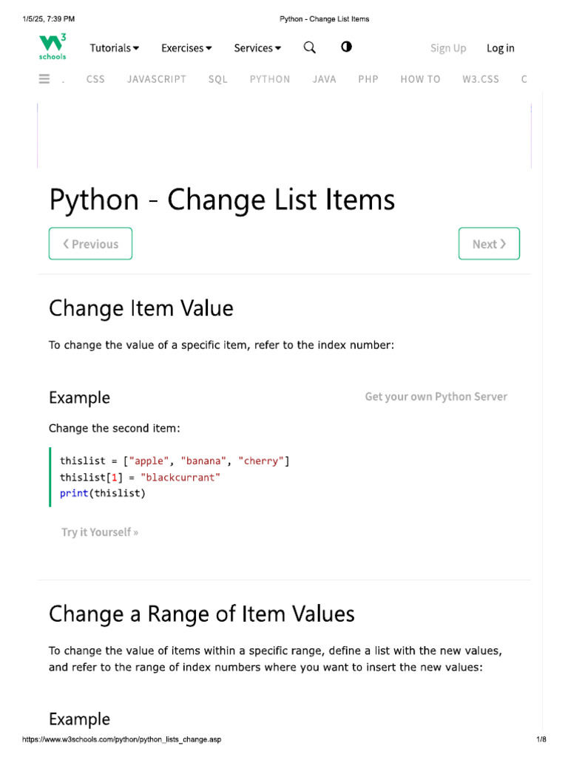Click Get your own Python Server

click(436, 397)
